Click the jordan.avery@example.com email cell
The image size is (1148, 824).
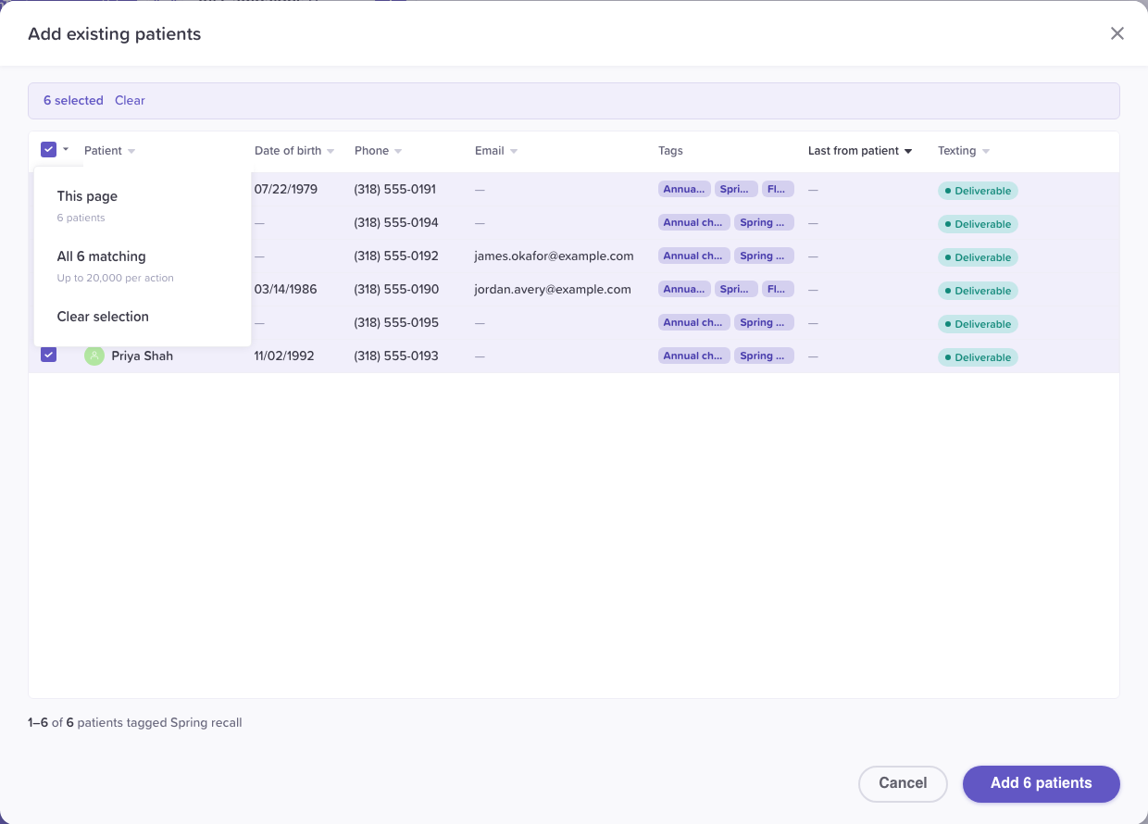pyautogui.click(x=553, y=289)
